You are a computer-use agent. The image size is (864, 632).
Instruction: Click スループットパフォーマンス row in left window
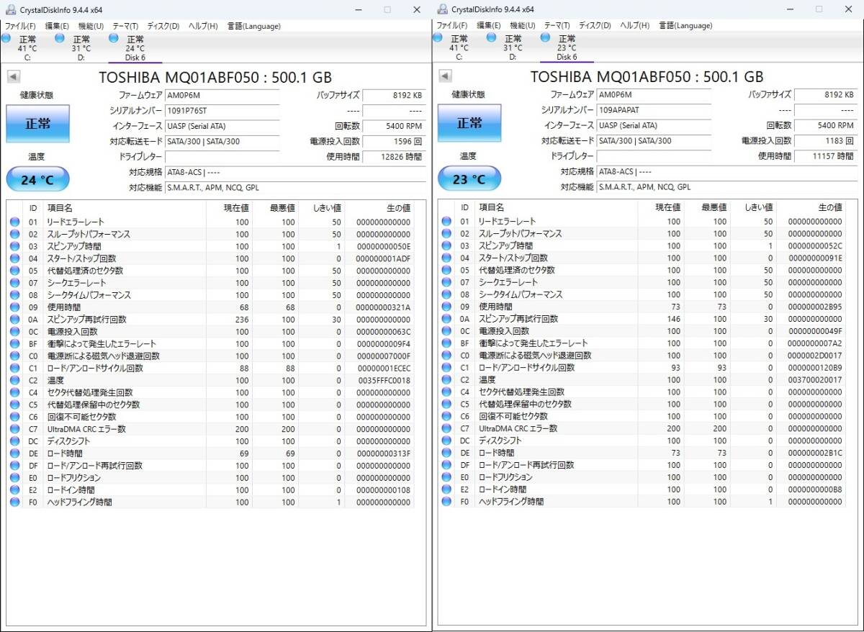click(x=211, y=234)
